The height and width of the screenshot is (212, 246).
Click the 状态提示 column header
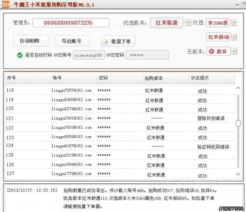200,78
